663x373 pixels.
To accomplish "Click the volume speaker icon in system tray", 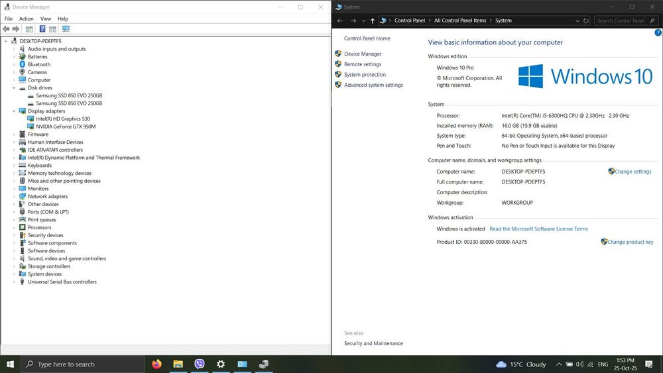I will click(x=579, y=364).
